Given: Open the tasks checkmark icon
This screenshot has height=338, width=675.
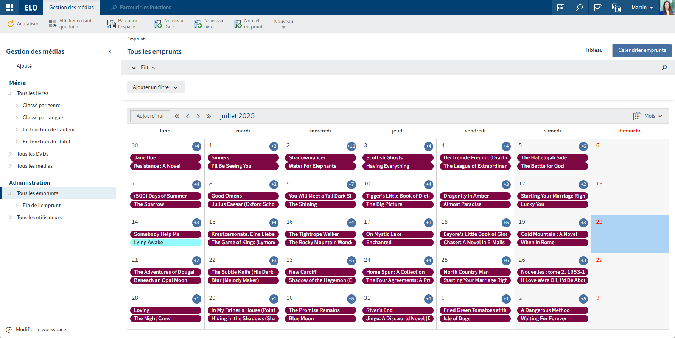Looking at the screenshot, I should coord(598,8).
